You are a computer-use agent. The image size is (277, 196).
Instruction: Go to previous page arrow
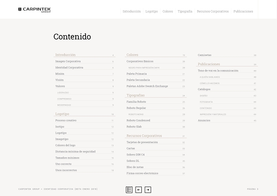coord(138,190)
